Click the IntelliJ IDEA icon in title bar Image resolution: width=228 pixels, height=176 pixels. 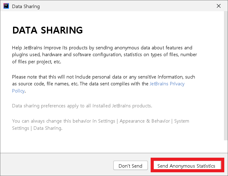[x=6, y=6]
